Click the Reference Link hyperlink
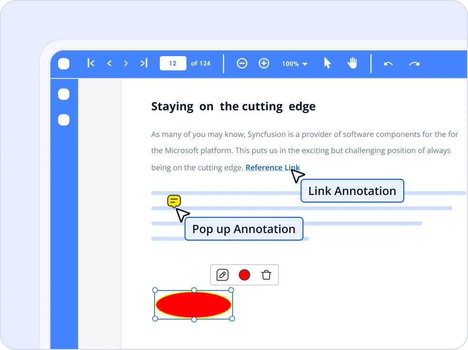The width and height of the screenshot is (468, 350). (x=273, y=167)
